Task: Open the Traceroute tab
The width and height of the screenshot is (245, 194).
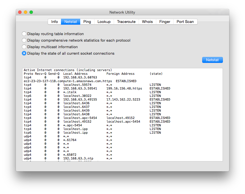Action: (x=126, y=22)
